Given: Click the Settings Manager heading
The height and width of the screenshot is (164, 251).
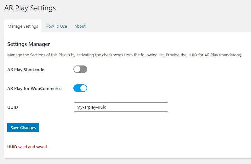Looking at the screenshot, I should point(29,44).
